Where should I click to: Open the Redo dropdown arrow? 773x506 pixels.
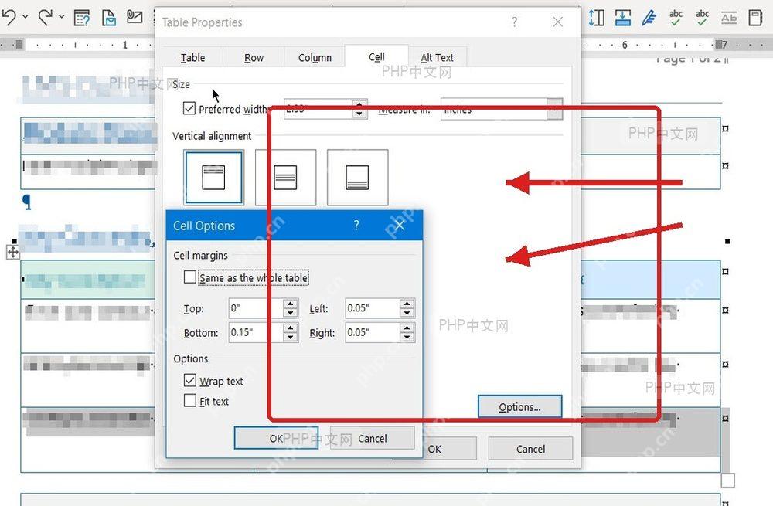[62, 17]
